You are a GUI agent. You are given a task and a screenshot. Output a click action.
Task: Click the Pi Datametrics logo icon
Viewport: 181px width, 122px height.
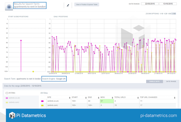point(12,115)
